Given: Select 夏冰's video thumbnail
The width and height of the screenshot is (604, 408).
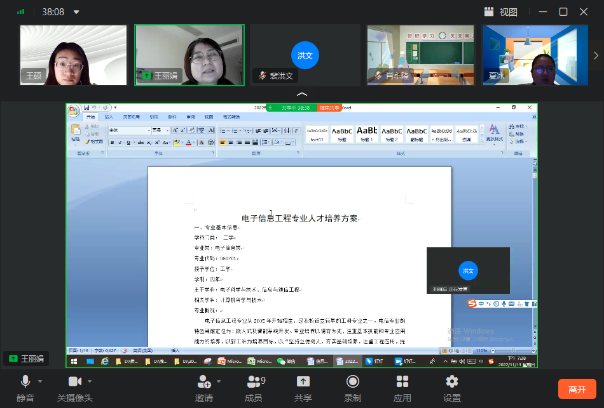Looking at the screenshot, I should [536, 55].
